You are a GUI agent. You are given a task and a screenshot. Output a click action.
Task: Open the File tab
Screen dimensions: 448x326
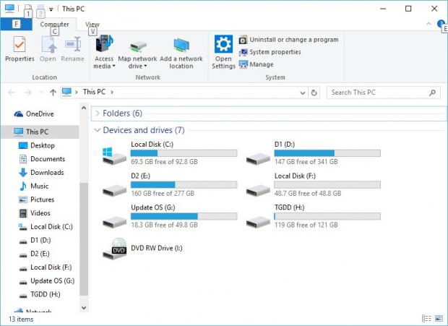16,24
